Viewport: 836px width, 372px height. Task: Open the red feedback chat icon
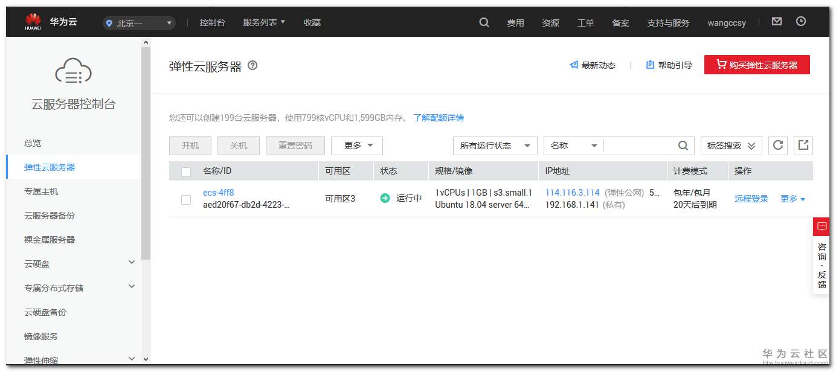[x=822, y=226]
